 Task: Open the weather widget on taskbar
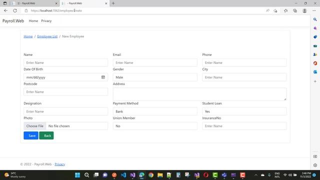(15, 175)
